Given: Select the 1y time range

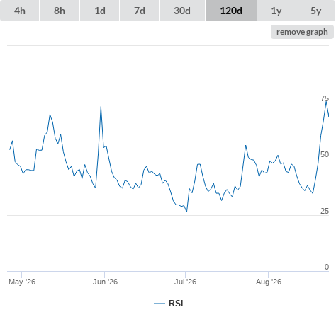Looking at the screenshot, I should click(x=276, y=11).
